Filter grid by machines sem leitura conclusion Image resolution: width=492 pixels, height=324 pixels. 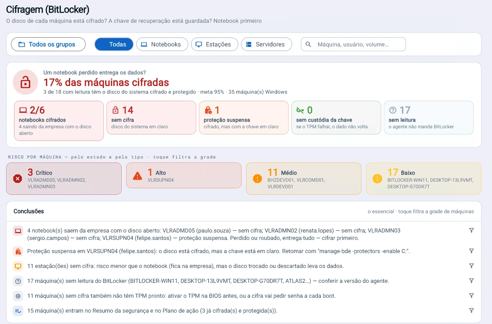point(471,281)
